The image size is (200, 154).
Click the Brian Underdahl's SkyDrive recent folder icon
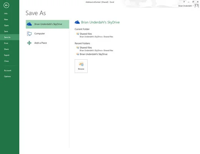(78, 54)
